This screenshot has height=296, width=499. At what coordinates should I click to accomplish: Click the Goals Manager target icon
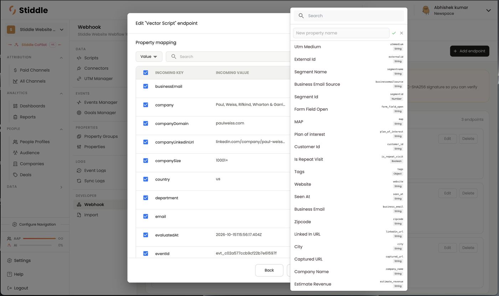[79, 113]
